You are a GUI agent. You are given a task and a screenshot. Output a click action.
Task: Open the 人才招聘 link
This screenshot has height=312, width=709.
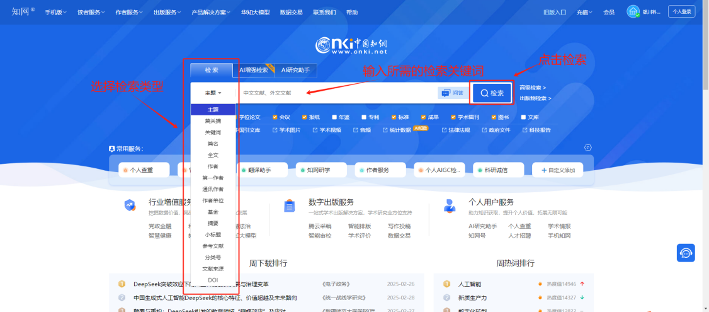(519, 236)
